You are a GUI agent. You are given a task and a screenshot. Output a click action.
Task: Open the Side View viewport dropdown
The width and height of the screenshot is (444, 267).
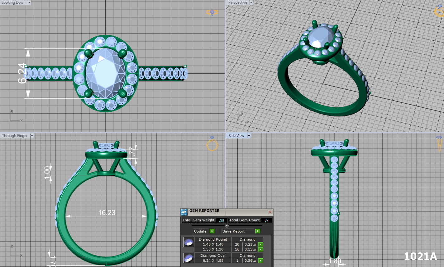pos(249,136)
